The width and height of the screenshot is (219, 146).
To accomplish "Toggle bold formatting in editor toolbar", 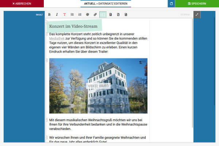I will pyautogui.click(x=49, y=15).
